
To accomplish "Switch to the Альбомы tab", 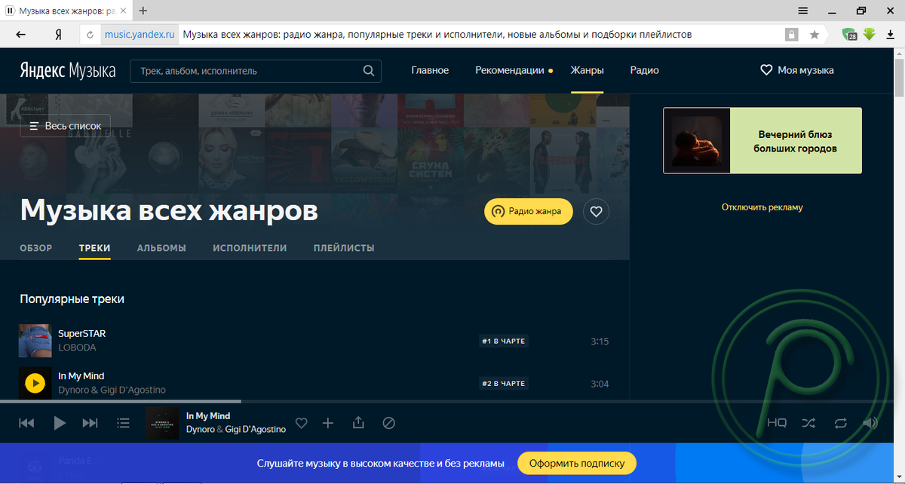I will point(161,248).
